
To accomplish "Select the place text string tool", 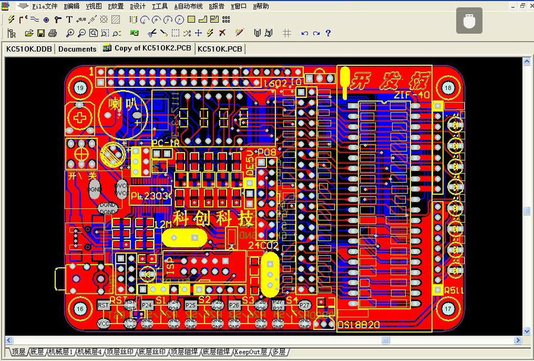I will point(69,20).
